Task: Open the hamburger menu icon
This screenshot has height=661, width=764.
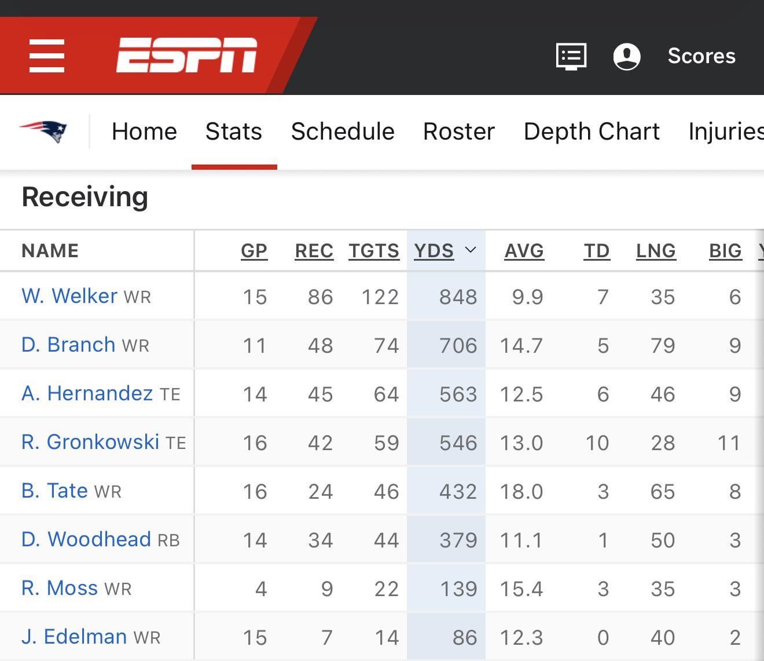Action: tap(46, 56)
